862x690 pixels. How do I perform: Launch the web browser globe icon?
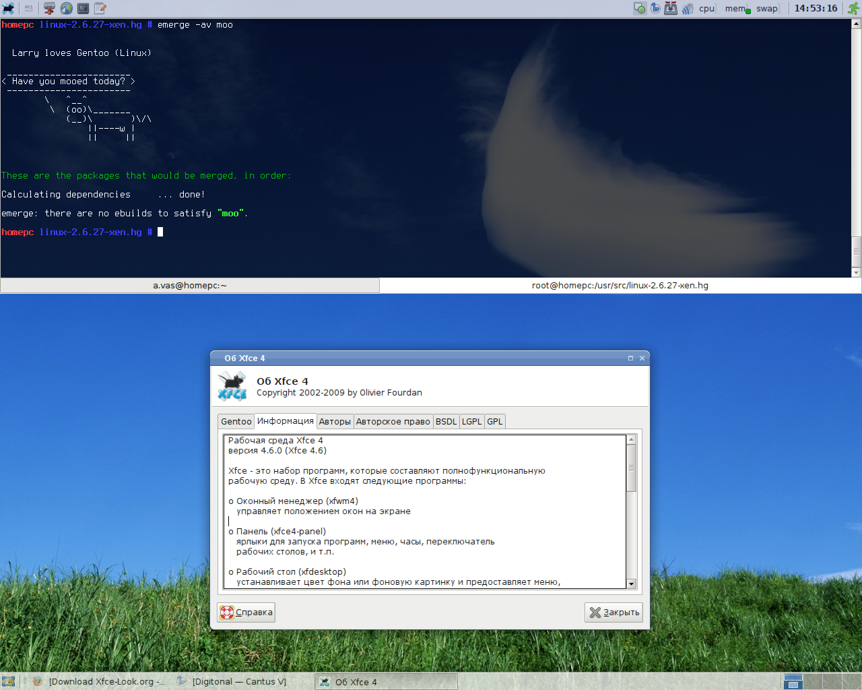click(x=66, y=8)
